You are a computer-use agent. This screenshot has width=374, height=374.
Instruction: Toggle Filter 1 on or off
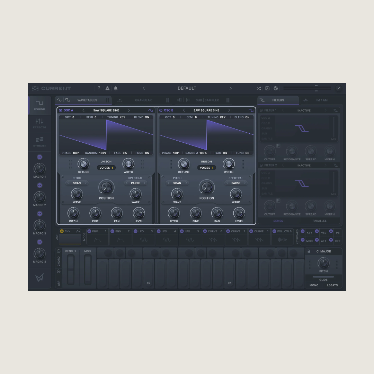point(261,110)
